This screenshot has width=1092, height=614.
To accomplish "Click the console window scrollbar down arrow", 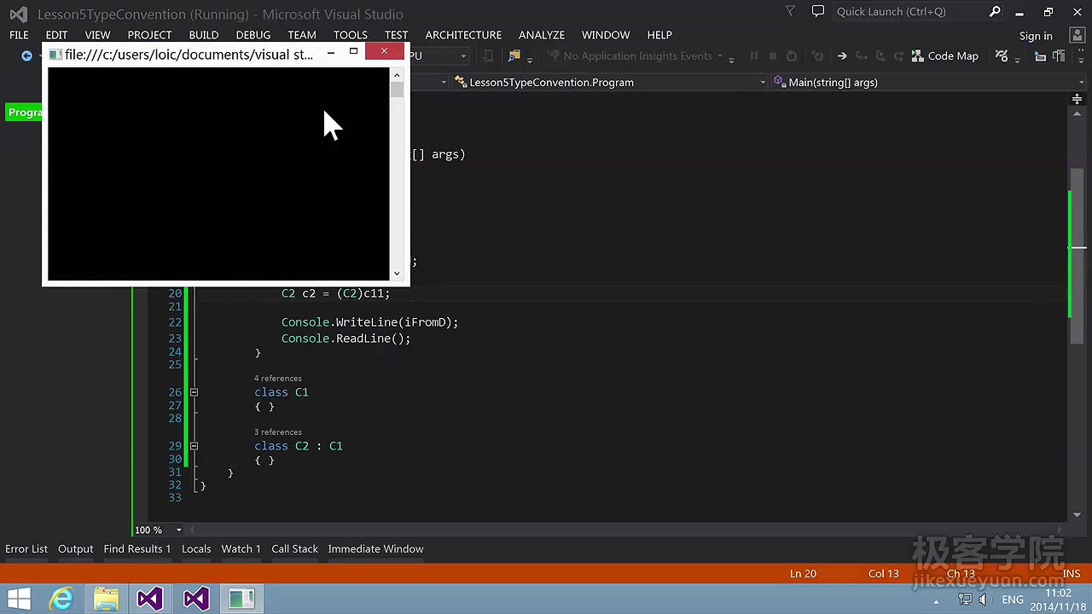I will (x=397, y=274).
